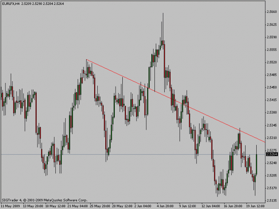Click the 2.5240 price axis label
This screenshot has width=279, height=209.
[272, 163]
